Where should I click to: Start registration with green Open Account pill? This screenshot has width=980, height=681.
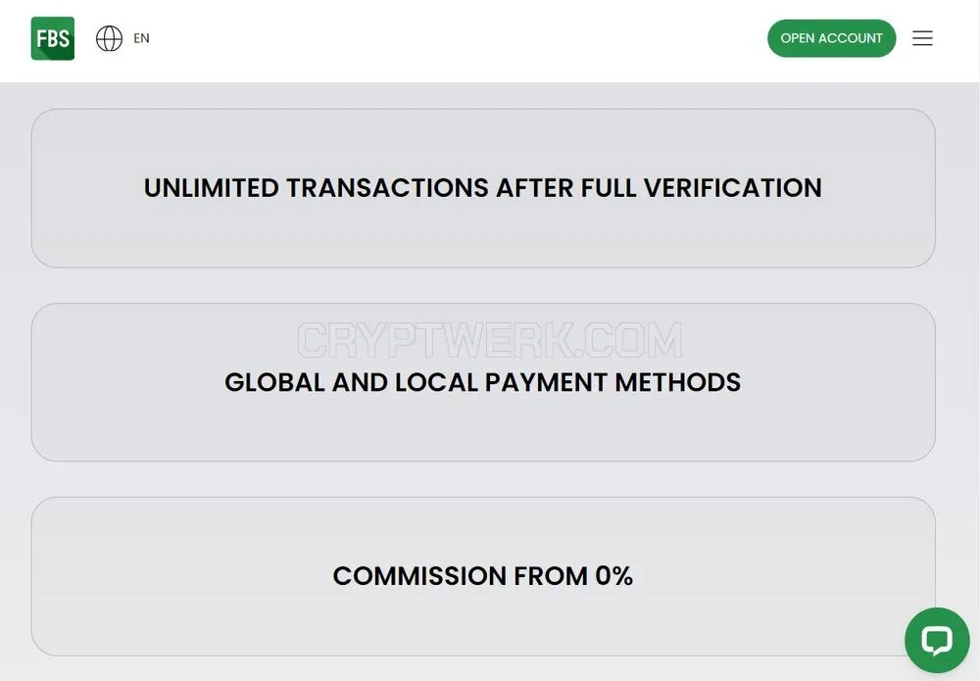pos(831,38)
